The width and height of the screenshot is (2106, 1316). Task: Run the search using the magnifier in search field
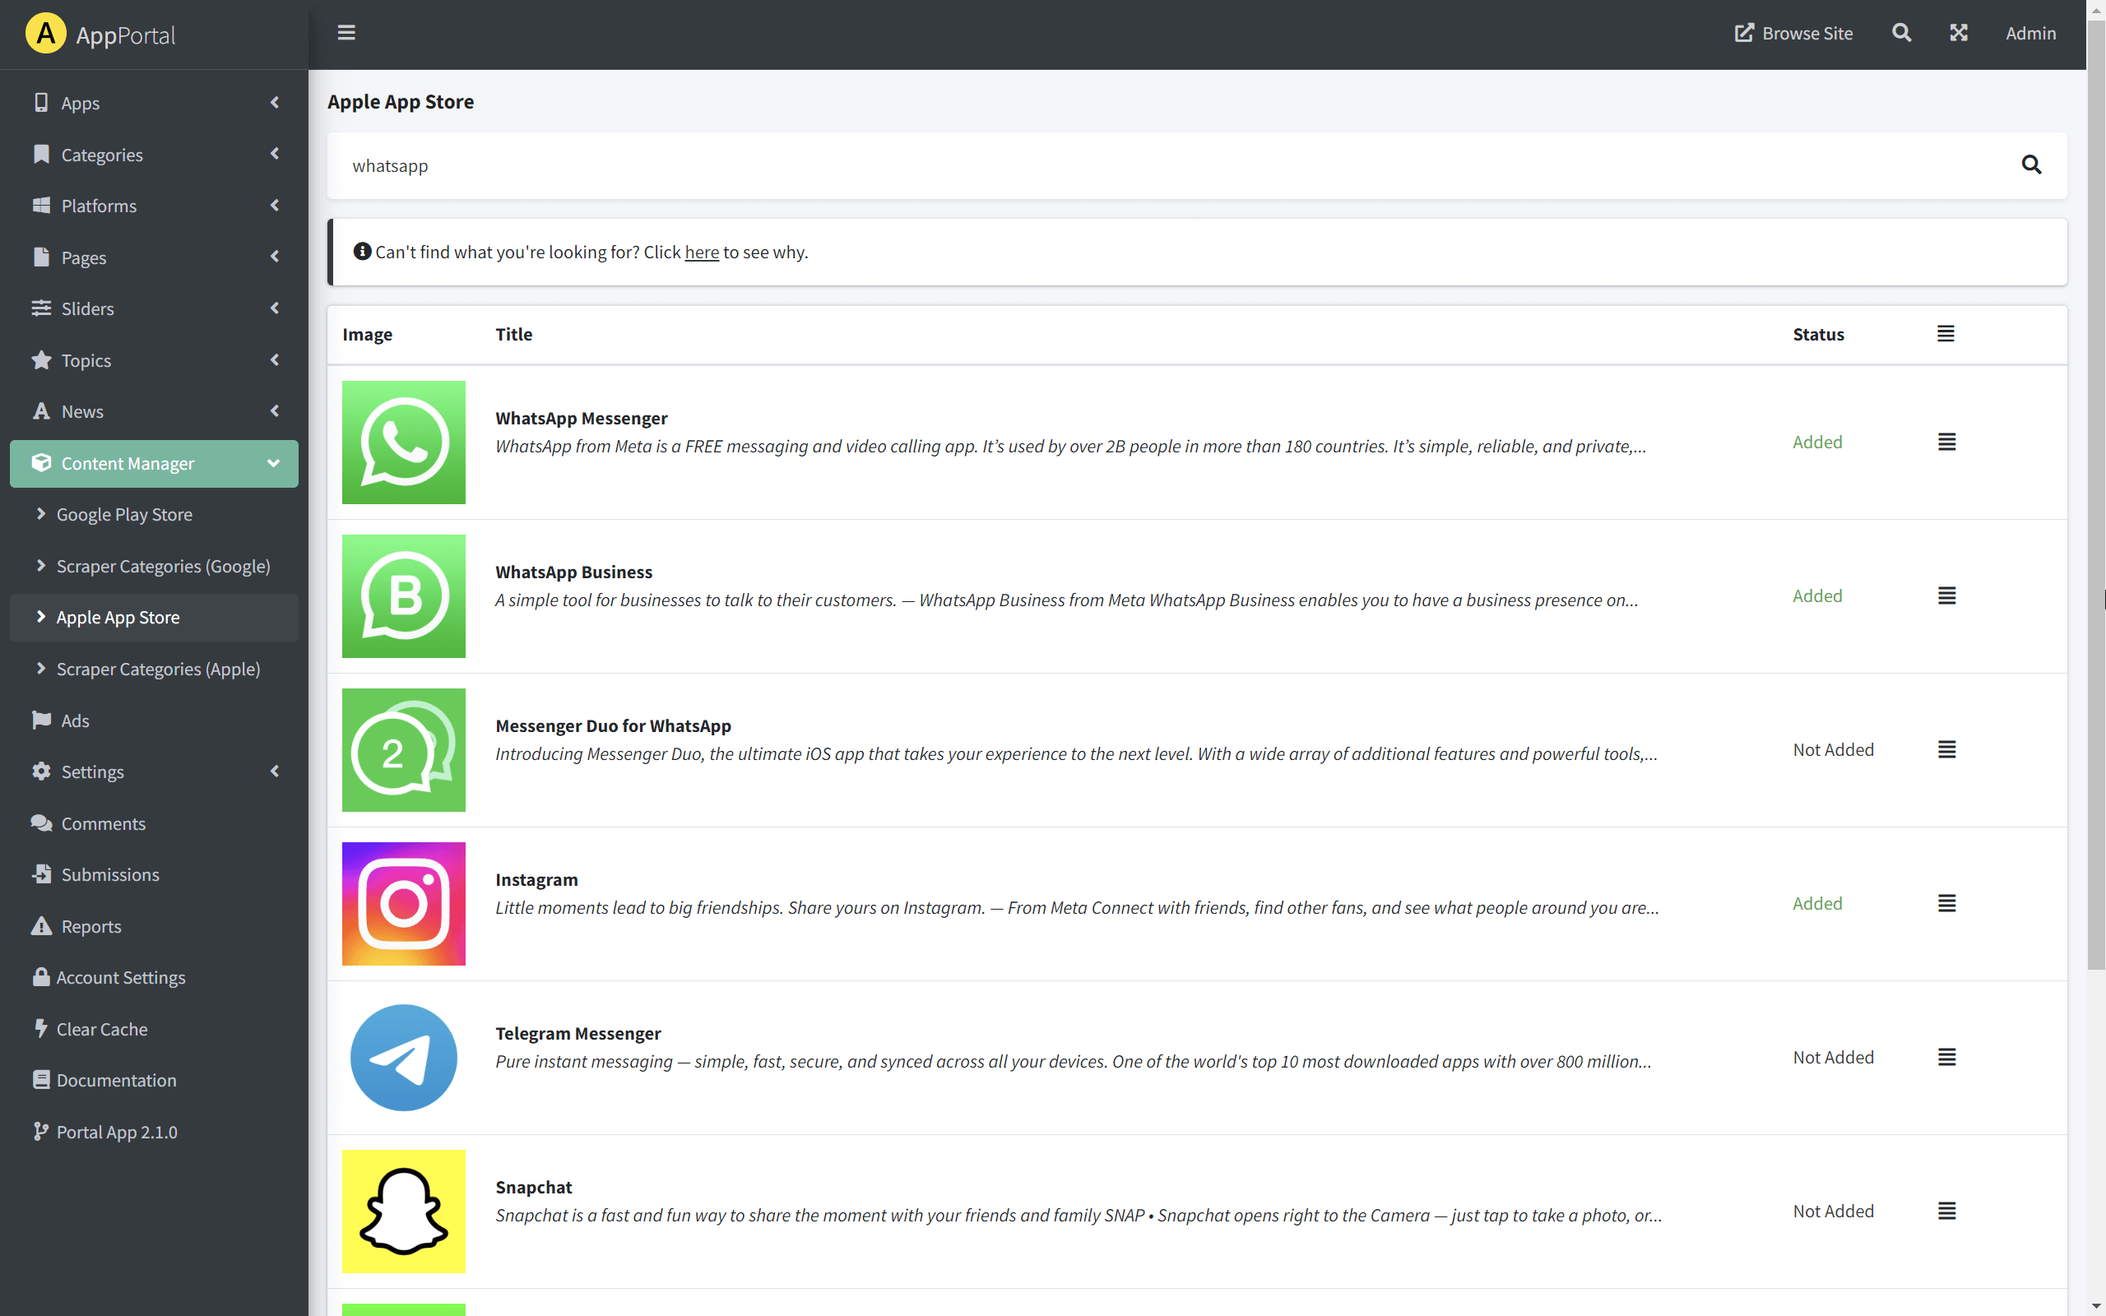(2032, 164)
